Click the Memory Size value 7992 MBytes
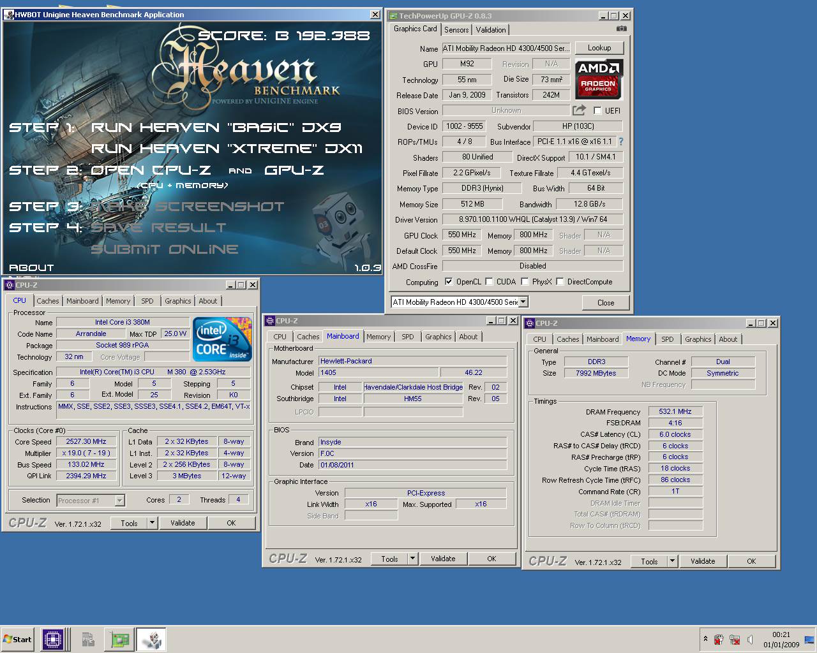Image resolution: width=817 pixels, height=653 pixels. 596,373
